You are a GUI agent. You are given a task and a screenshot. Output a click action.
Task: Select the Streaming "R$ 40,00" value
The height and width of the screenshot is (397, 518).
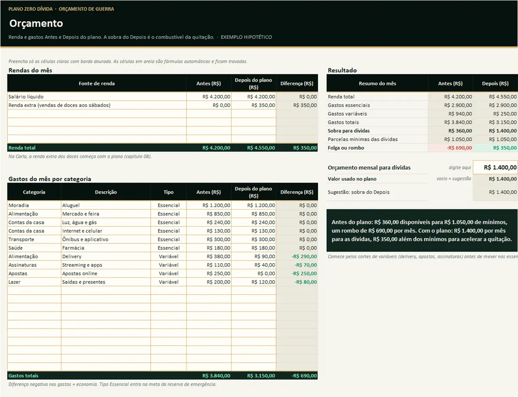tap(254, 265)
